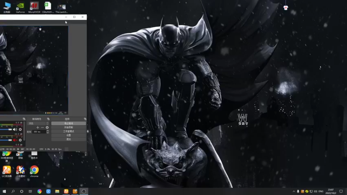Click the Audio Mixer vertical scrollbar
The height and width of the screenshot is (195, 347).
24,131
